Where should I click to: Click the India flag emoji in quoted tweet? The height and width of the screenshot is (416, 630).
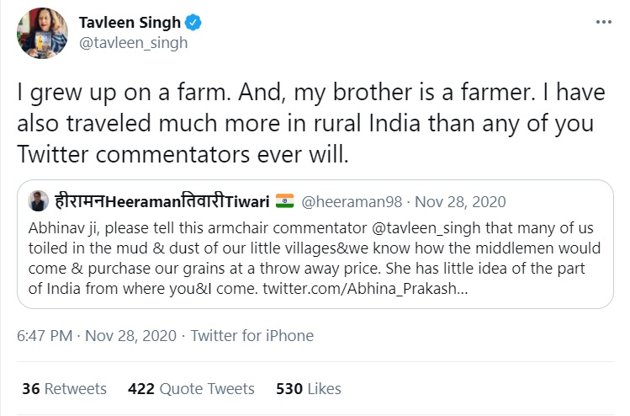click(285, 202)
